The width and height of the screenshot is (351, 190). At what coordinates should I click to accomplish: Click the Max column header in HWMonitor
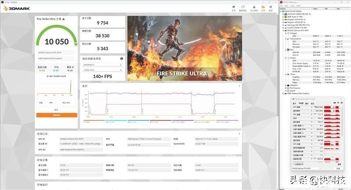click(342, 9)
